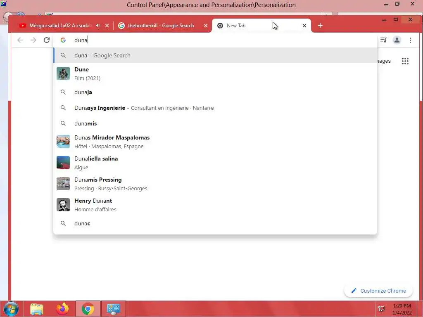Click the Dunas Mirador hotel thumbnail
Image resolution: width=423 pixels, height=317 pixels.
pyautogui.click(x=63, y=142)
